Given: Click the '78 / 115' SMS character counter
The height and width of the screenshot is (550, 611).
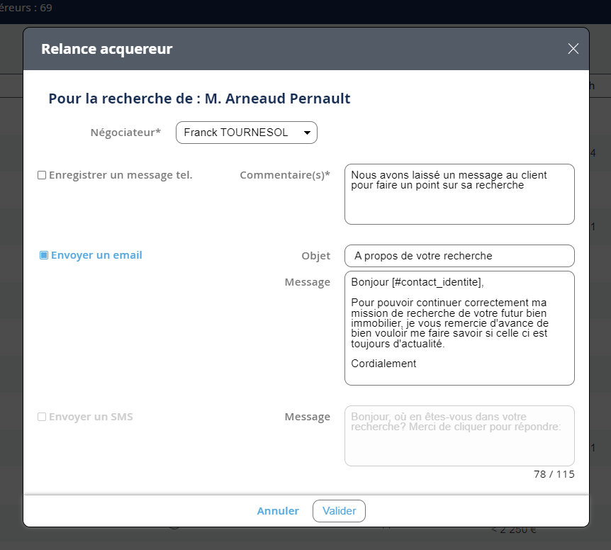Looking at the screenshot, I should (554, 474).
